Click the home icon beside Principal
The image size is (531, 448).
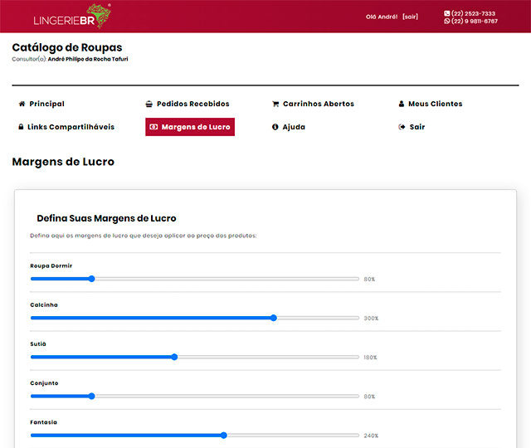click(22, 104)
